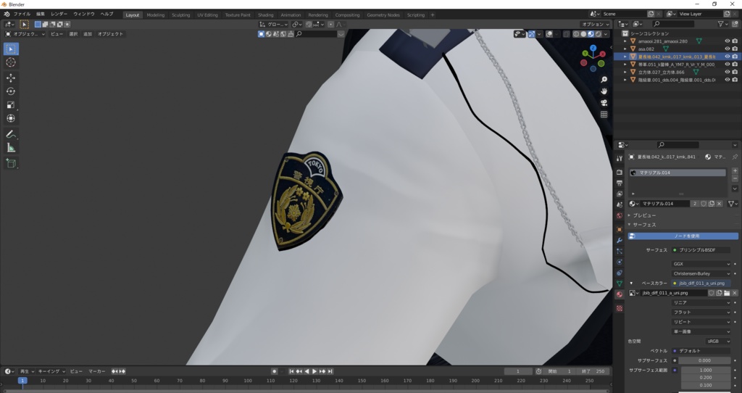Open the ファイル menu

point(22,15)
